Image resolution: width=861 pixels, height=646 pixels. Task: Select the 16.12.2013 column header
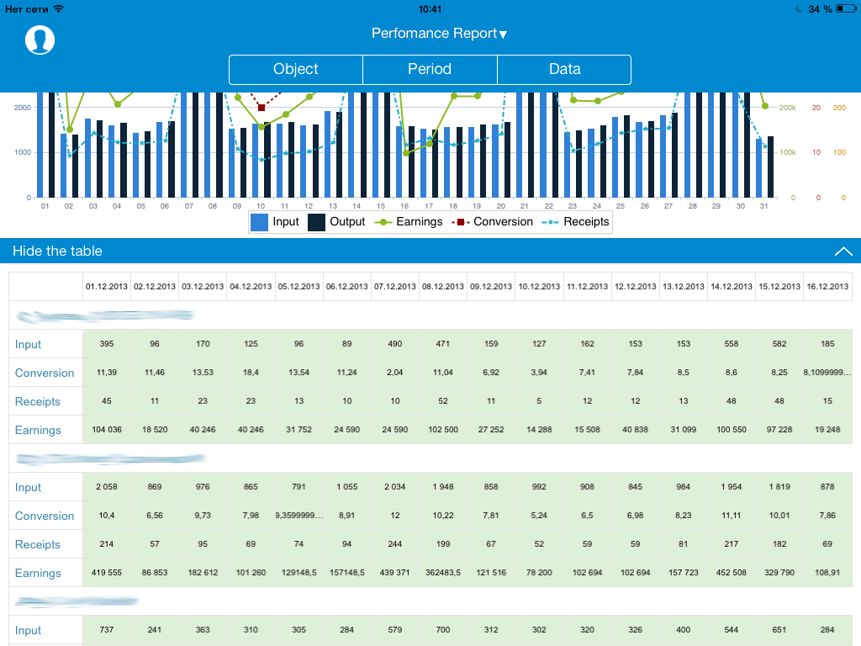827,287
